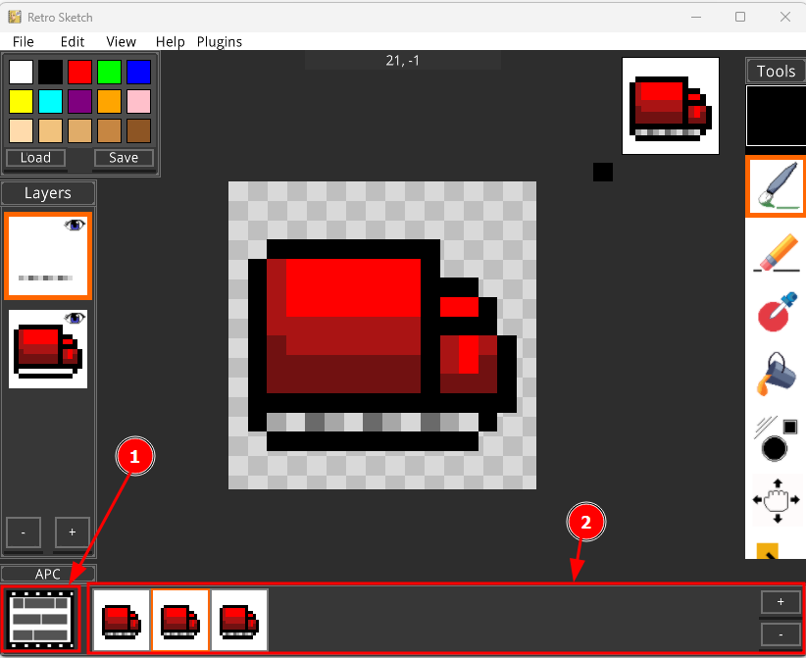Click the Tools panel header

click(776, 71)
